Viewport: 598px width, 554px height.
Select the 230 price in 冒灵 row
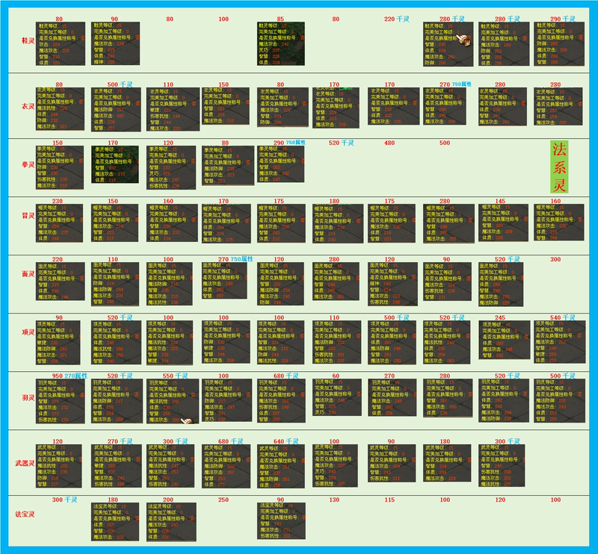58,201
